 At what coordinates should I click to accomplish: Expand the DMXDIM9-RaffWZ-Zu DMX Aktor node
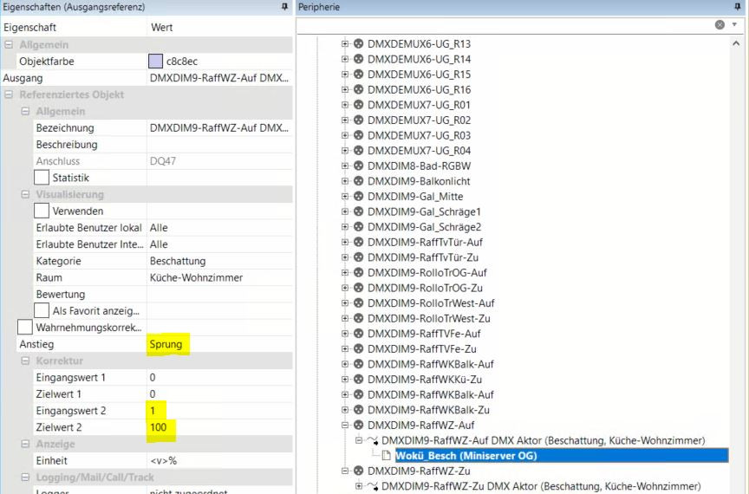(359, 486)
